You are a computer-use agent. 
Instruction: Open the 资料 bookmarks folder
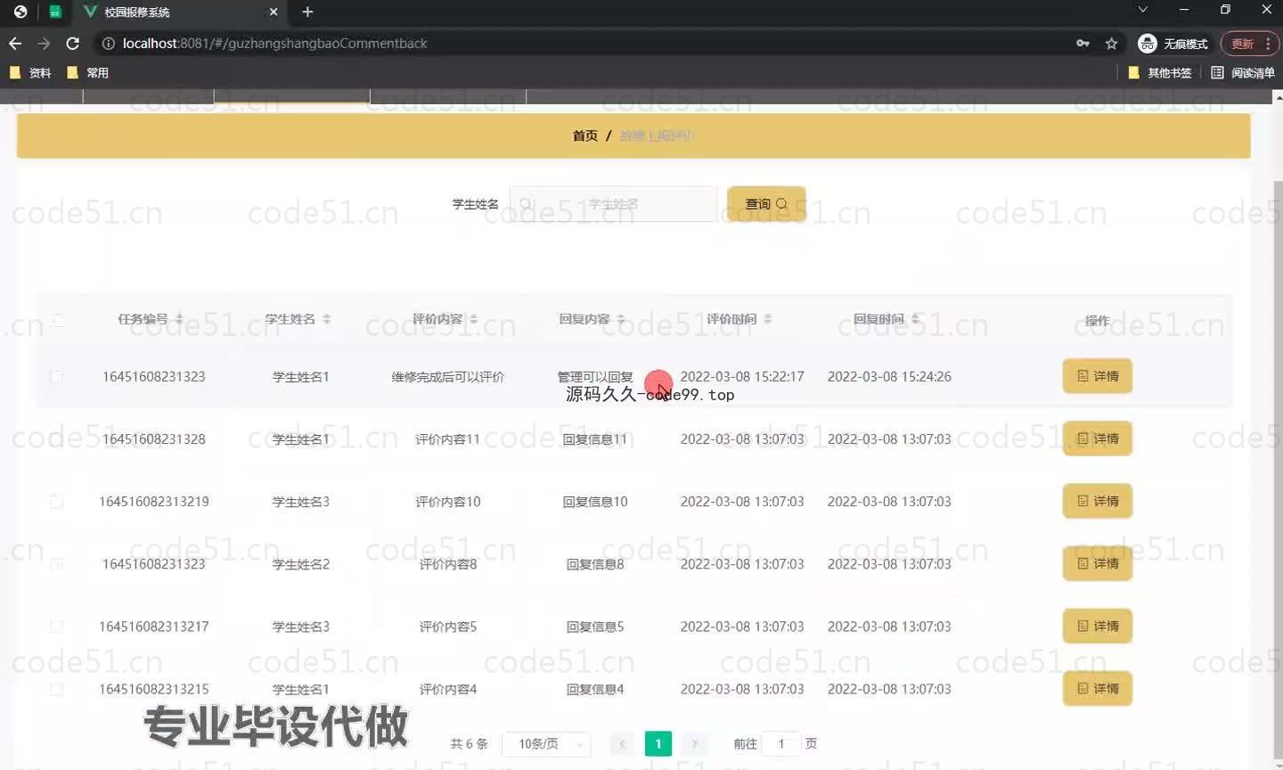[30, 73]
